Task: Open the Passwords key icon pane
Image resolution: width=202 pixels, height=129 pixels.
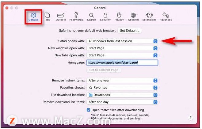Action: point(76,17)
